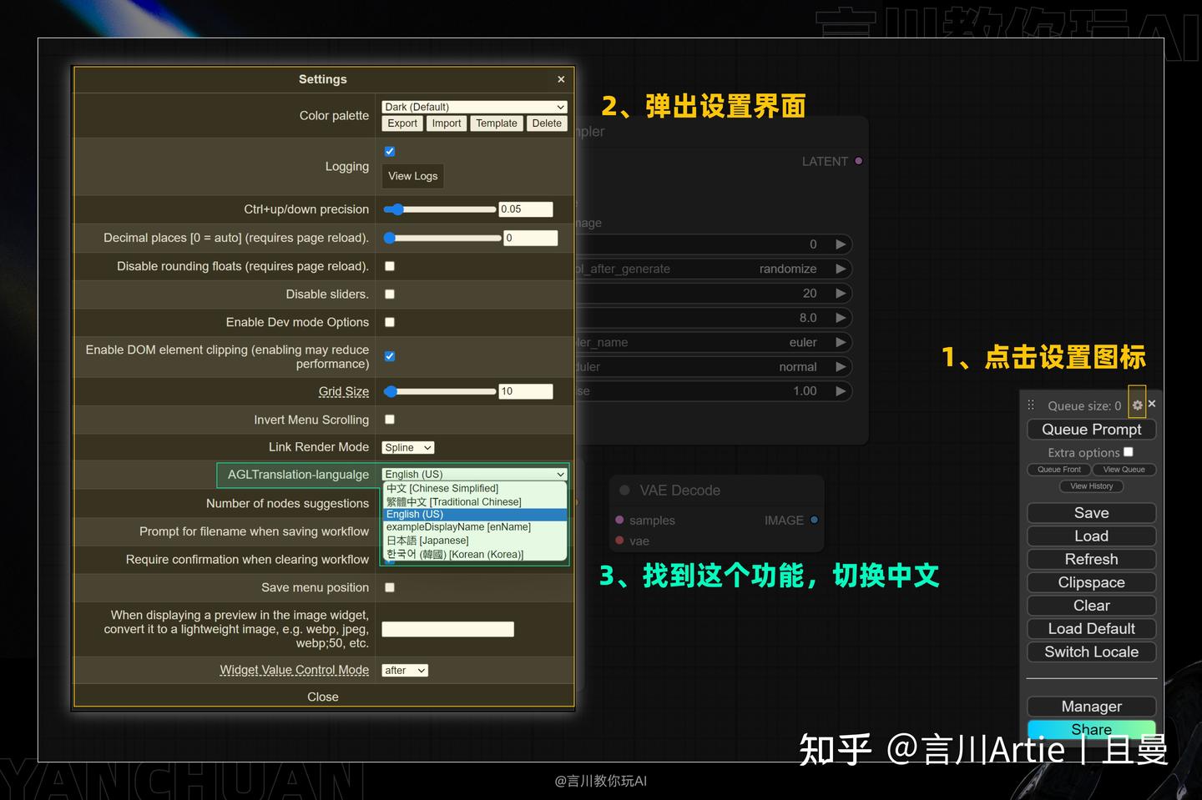The image size is (1202, 800).
Task: Click VAE Decode samples input dot
Action: coord(619,520)
